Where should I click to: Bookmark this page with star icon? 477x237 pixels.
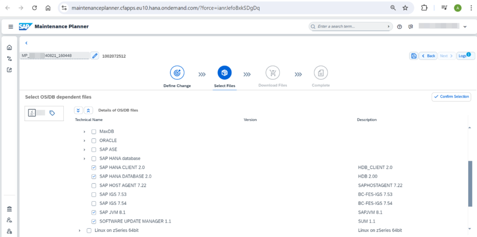click(405, 8)
